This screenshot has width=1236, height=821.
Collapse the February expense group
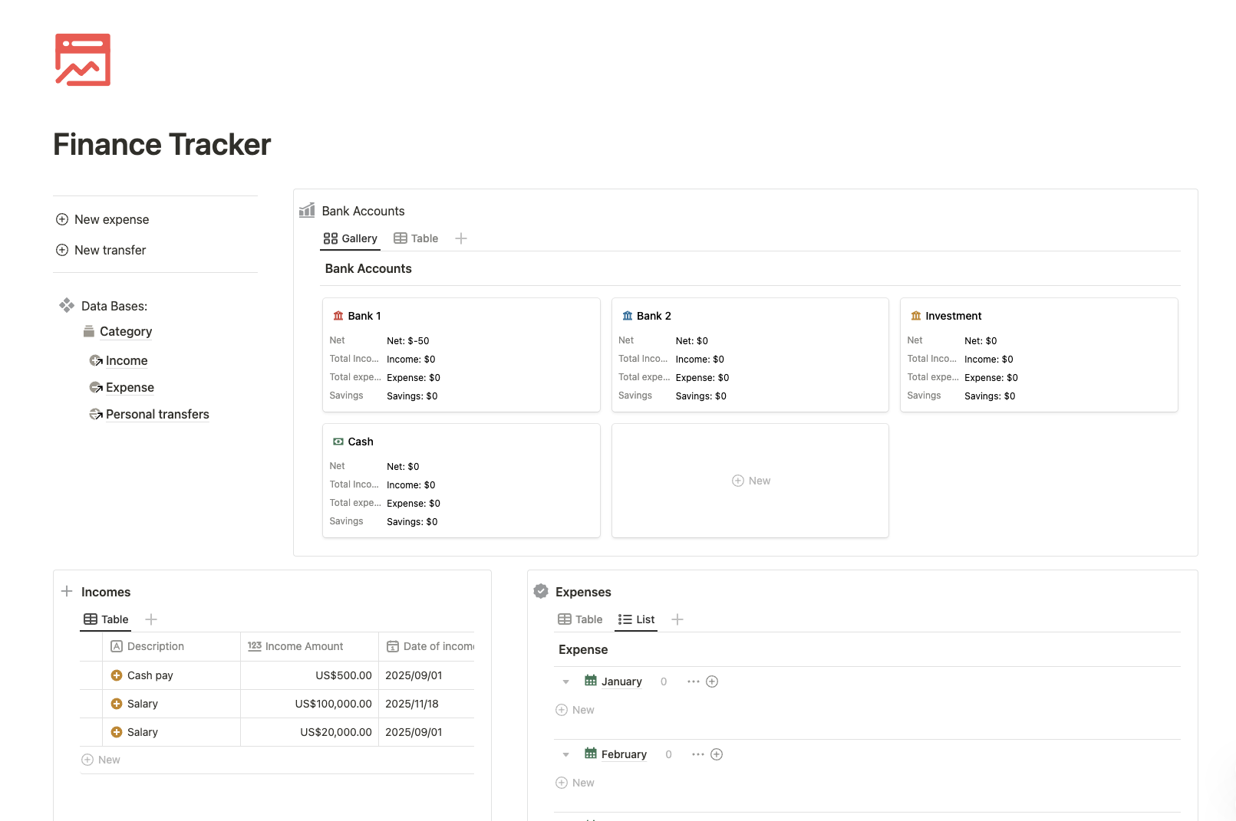tap(566, 754)
